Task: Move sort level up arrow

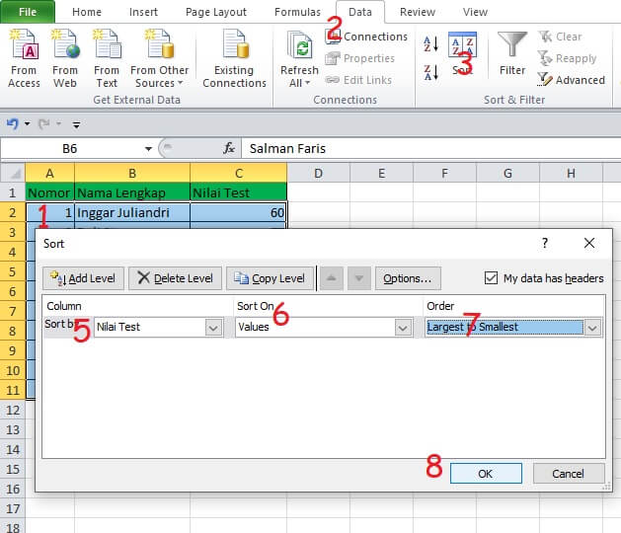Action: click(332, 278)
